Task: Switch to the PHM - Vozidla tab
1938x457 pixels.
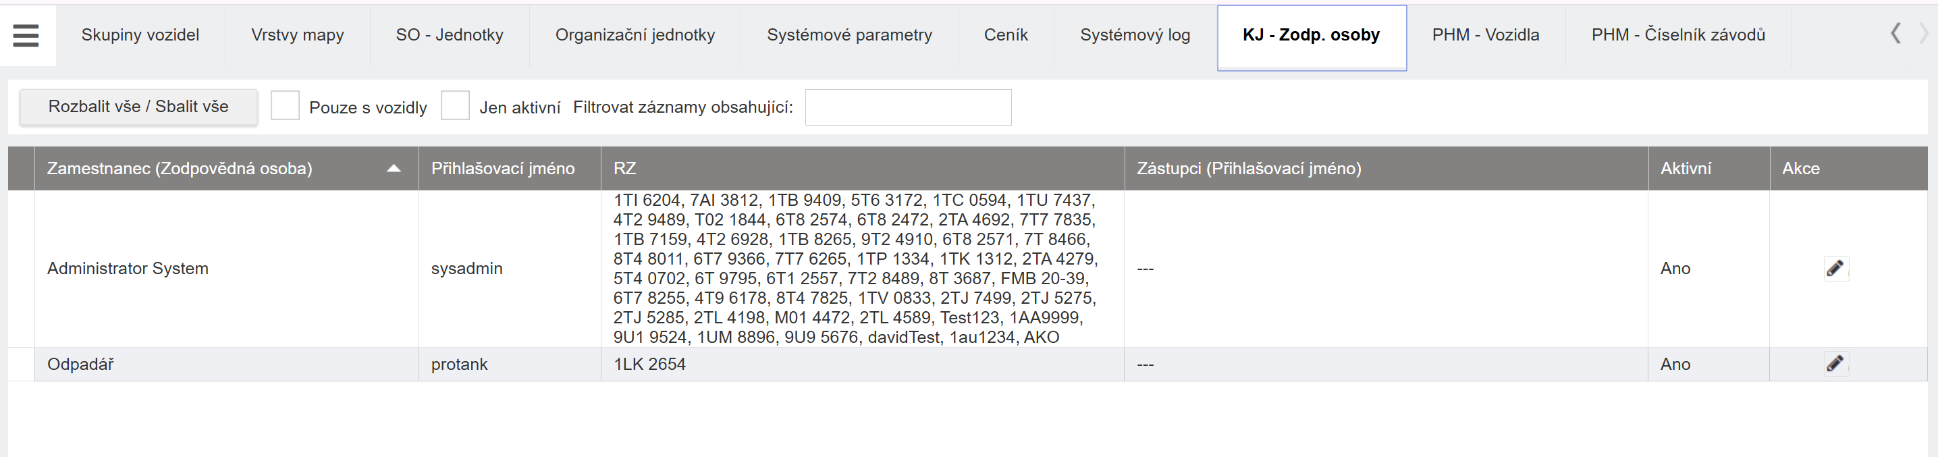Action: 1485,35
